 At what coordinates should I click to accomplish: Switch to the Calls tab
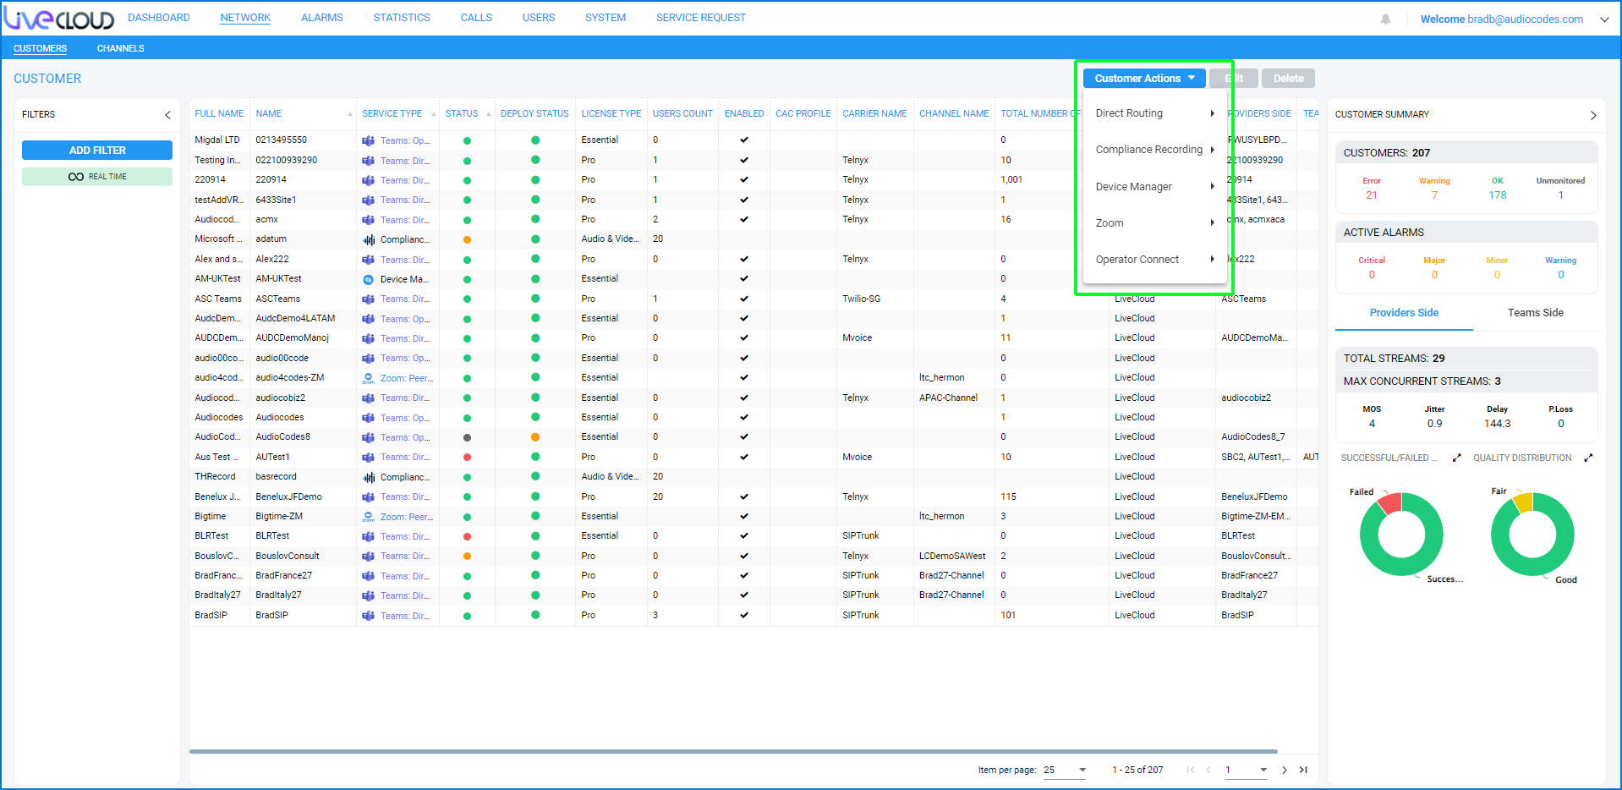(476, 18)
